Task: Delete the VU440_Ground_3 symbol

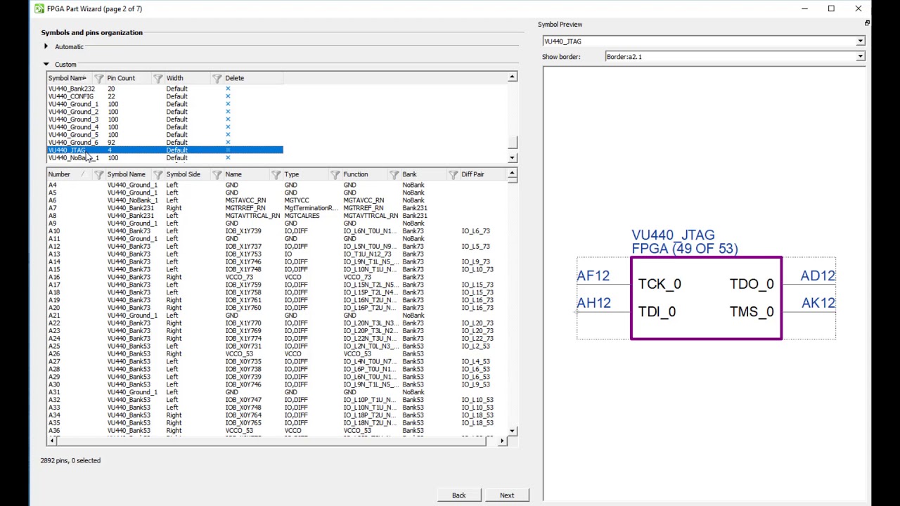Action: pos(228,119)
